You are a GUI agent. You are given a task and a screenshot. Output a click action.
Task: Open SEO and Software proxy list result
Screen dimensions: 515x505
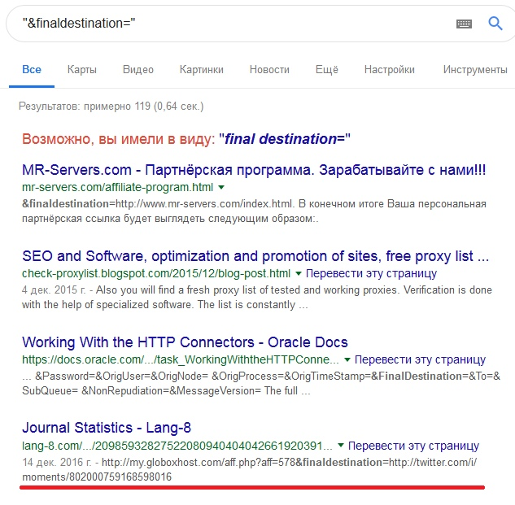point(255,256)
